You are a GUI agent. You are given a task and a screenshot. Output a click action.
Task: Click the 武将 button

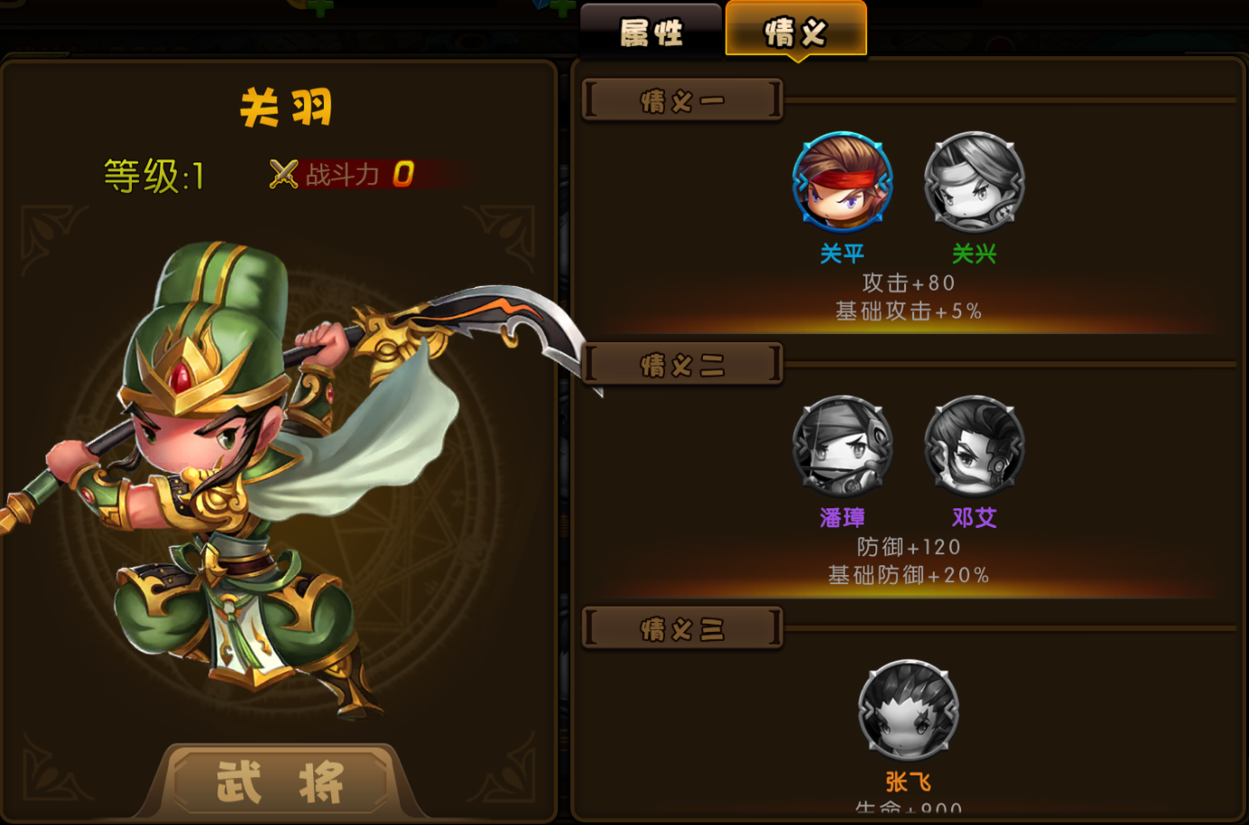click(x=282, y=782)
